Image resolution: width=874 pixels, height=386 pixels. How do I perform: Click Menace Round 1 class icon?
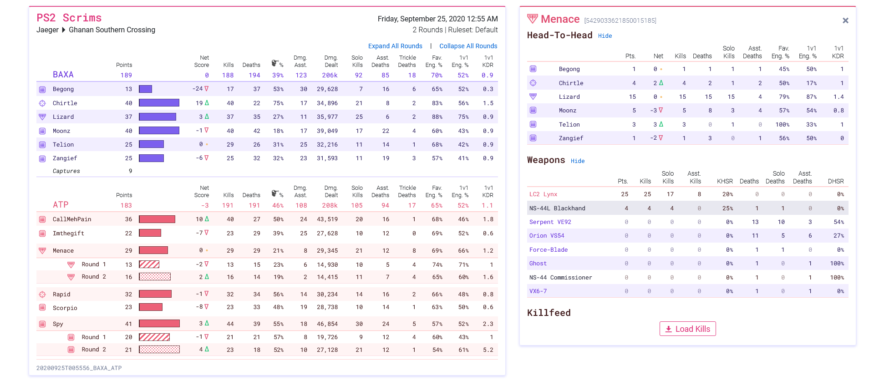coord(71,265)
